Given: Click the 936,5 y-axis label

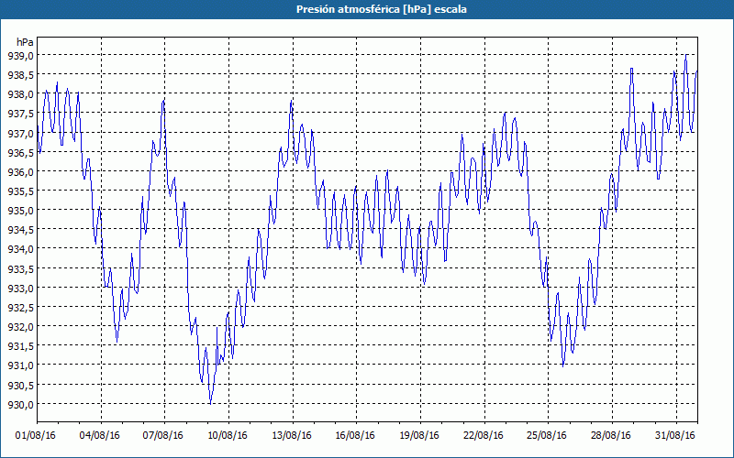Looking at the screenshot, I should [x=20, y=152].
